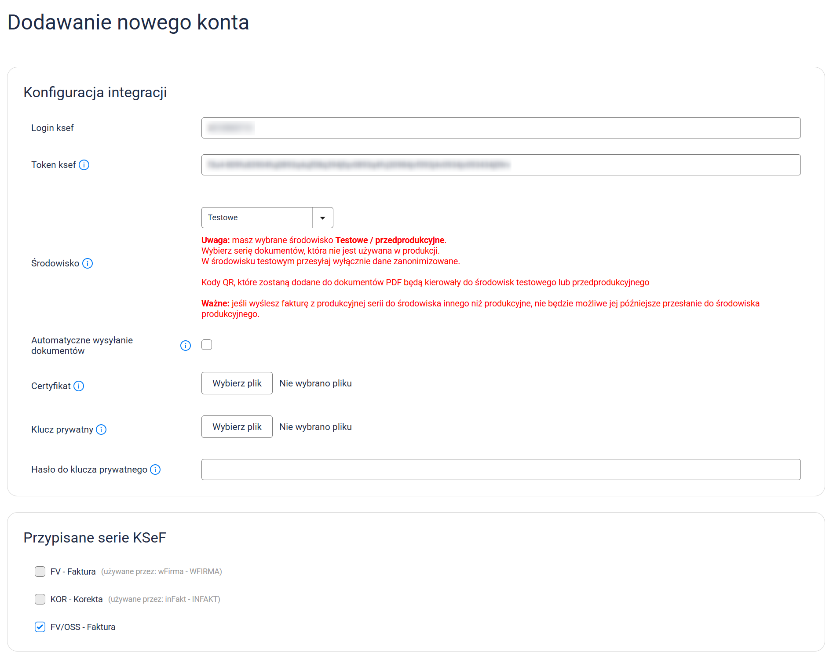The width and height of the screenshot is (833, 659).
Task: Check the KOR - Korekta series
Action: point(40,599)
